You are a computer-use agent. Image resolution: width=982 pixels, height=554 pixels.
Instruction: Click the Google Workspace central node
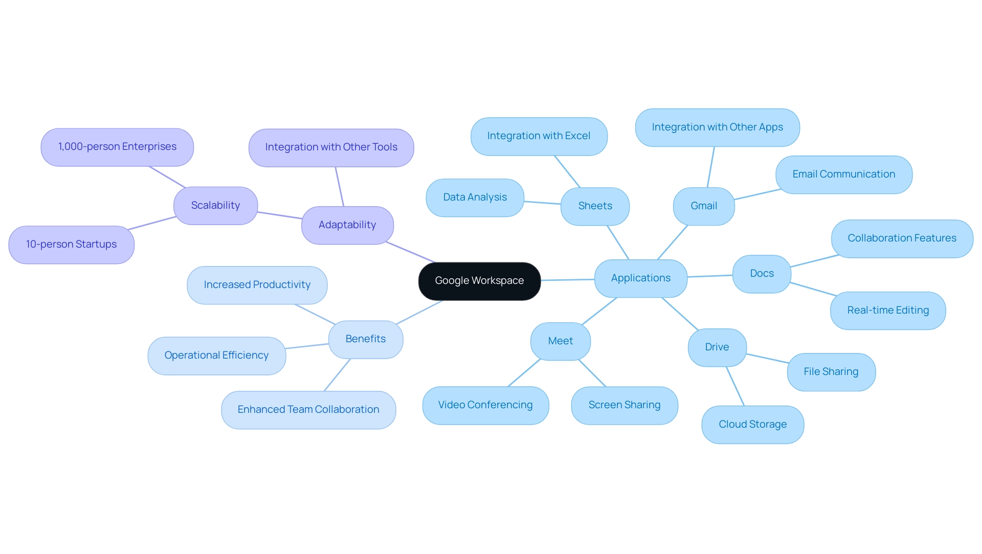[x=480, y=280]
